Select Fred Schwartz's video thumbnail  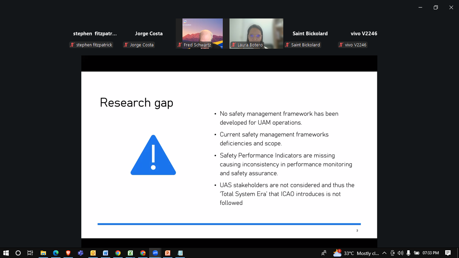202,34
